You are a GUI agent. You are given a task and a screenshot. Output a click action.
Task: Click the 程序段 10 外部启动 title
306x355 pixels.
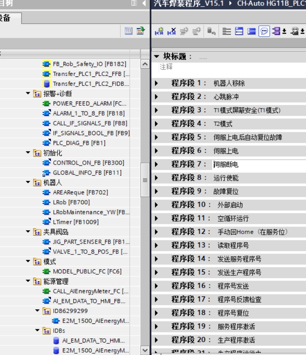230,205
